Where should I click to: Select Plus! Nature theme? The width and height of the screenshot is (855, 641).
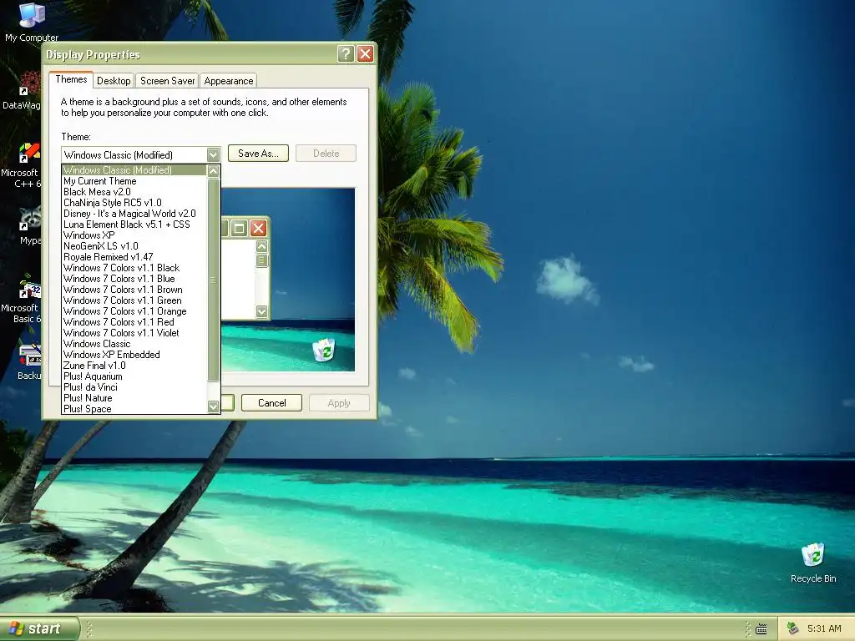pos(134,398)
